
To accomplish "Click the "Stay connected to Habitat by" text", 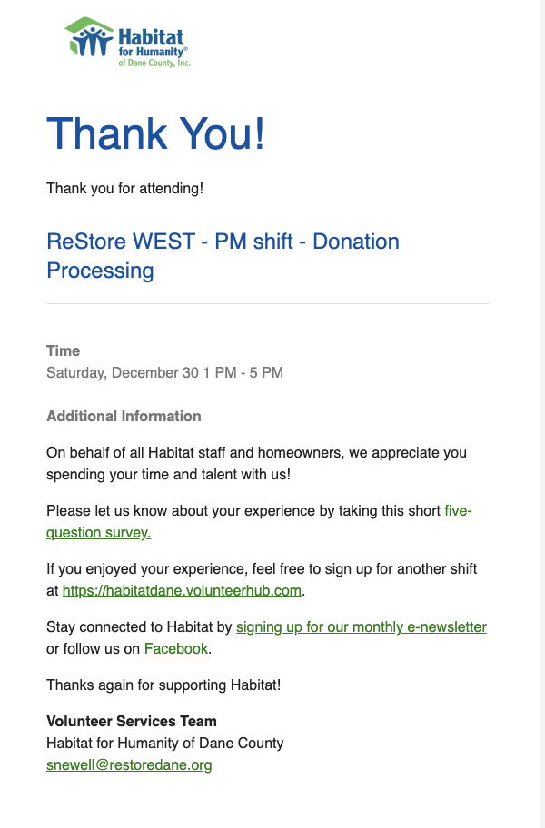I will (140, 627).
